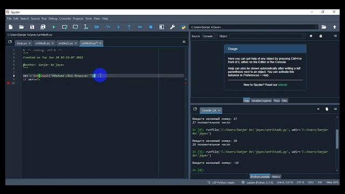Open the Search menu
The height and width of the screenshot is (194, 345).
[x=24, y=19]
